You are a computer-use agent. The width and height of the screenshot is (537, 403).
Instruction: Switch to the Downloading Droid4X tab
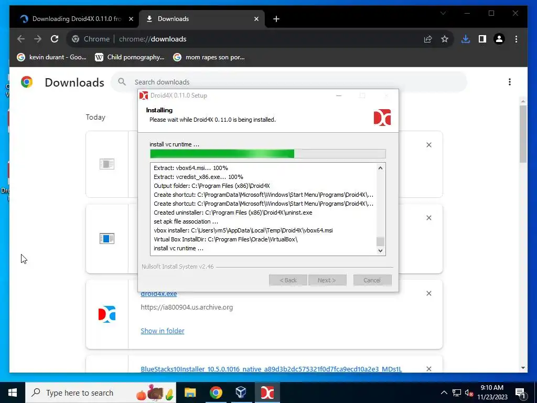76,19
